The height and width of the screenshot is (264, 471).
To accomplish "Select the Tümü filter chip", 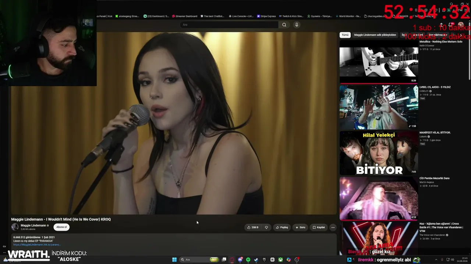I will [345, 35].
